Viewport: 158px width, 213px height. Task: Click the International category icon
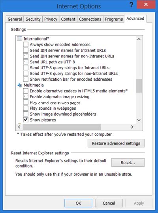[x=19, y=39]
